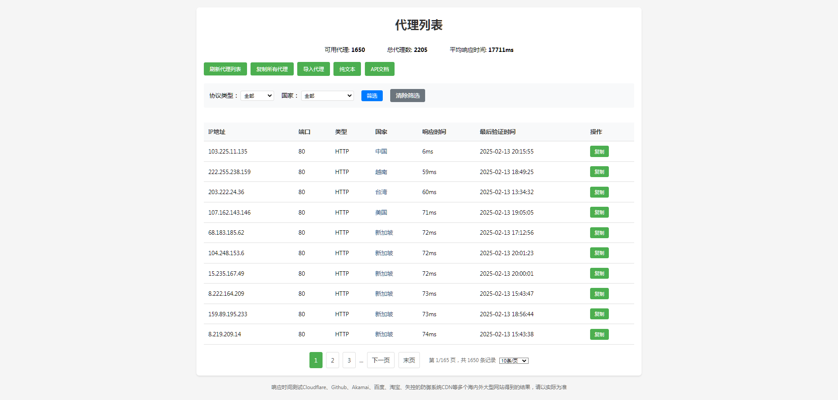Click 复制所有代理 to copy all proxies
This screenshot has height=400, width=838.
(x=271, y=69)
